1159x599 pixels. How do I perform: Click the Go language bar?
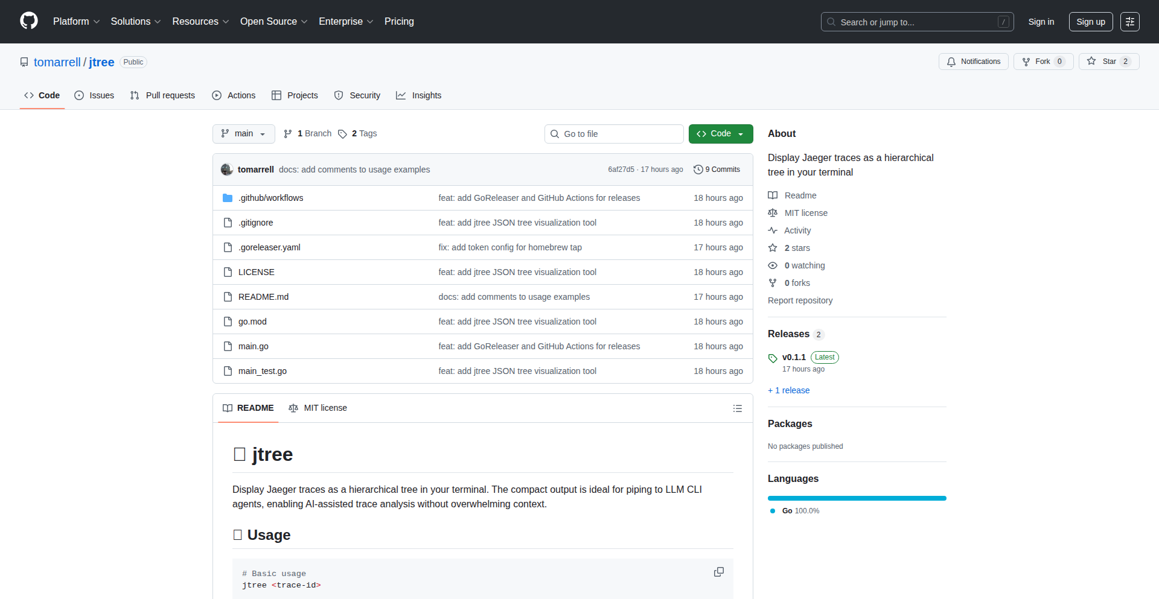[857, 498]
